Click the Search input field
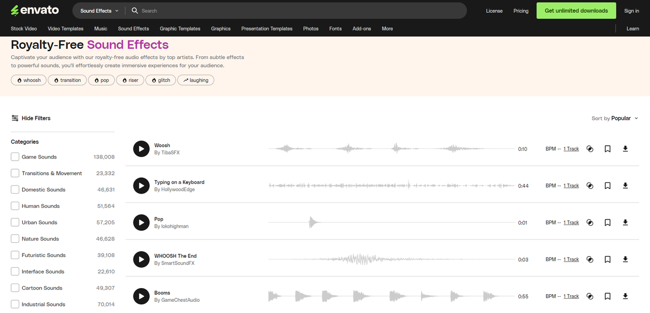The width and height of the screenshot is (650, 313). tap(300, 11)
